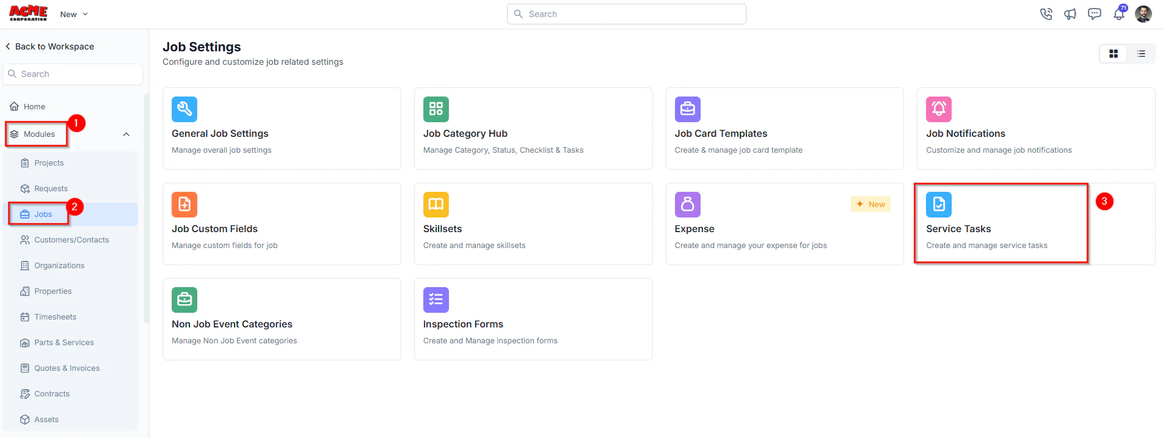The height and width of the screenshot is (438, 1163).
Task: Open the New dropdown menu
Action: click(x=74, y=14)
